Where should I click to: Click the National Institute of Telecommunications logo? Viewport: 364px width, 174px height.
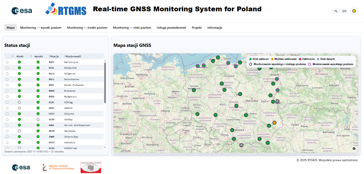(x=58, y=167)
